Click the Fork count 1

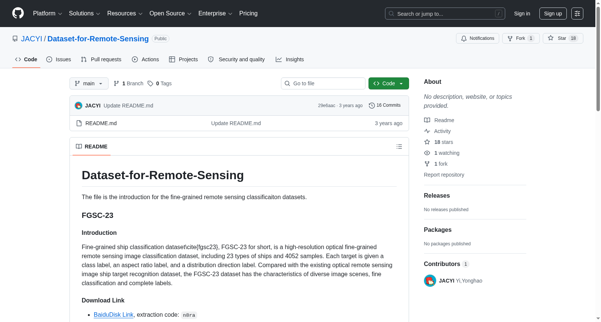tap(531, 38)
